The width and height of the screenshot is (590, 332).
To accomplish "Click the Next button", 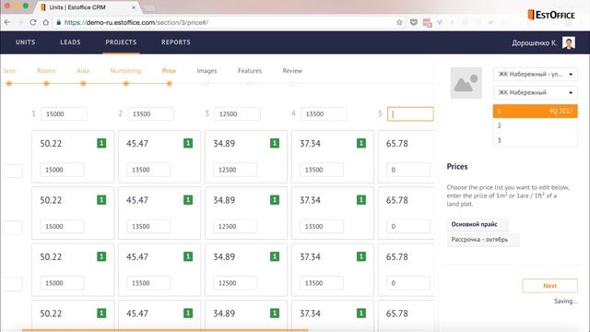I will click(x=549, y=286).
